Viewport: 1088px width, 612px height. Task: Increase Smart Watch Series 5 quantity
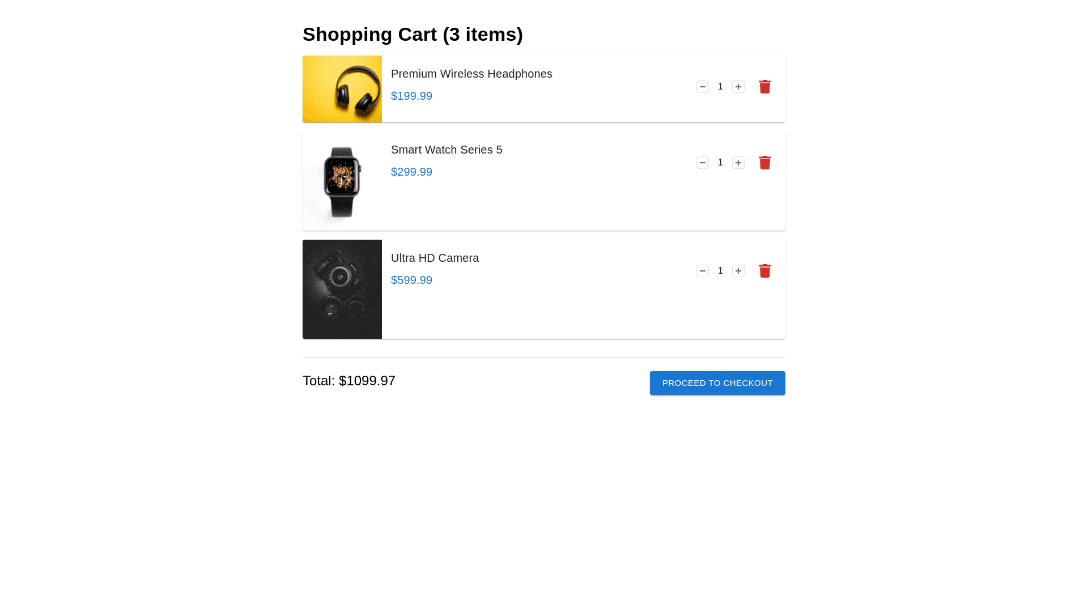pyautogui.click(x=738, y=163)
